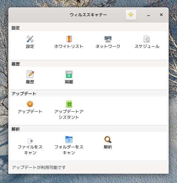Open the スケジュール scheduler document icon
Image resolution: width=177 pixels, height=183 pixels.
[x=147, y=39]
